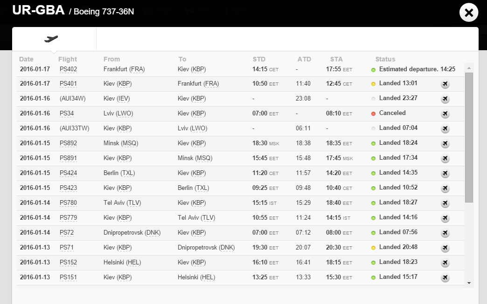Open flight number PS152 link
This screenshot has width=487, height=304.
tap(68, 263)
